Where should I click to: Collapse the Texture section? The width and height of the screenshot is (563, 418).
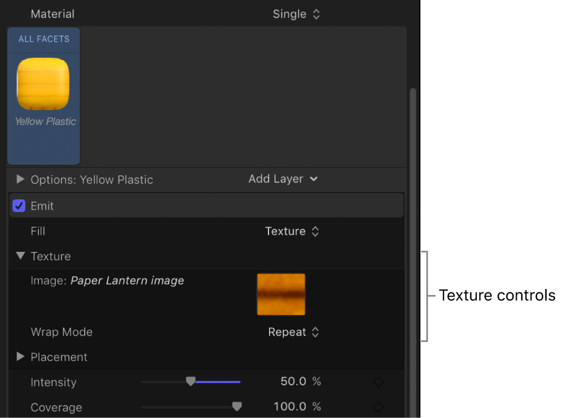[20, 256]
